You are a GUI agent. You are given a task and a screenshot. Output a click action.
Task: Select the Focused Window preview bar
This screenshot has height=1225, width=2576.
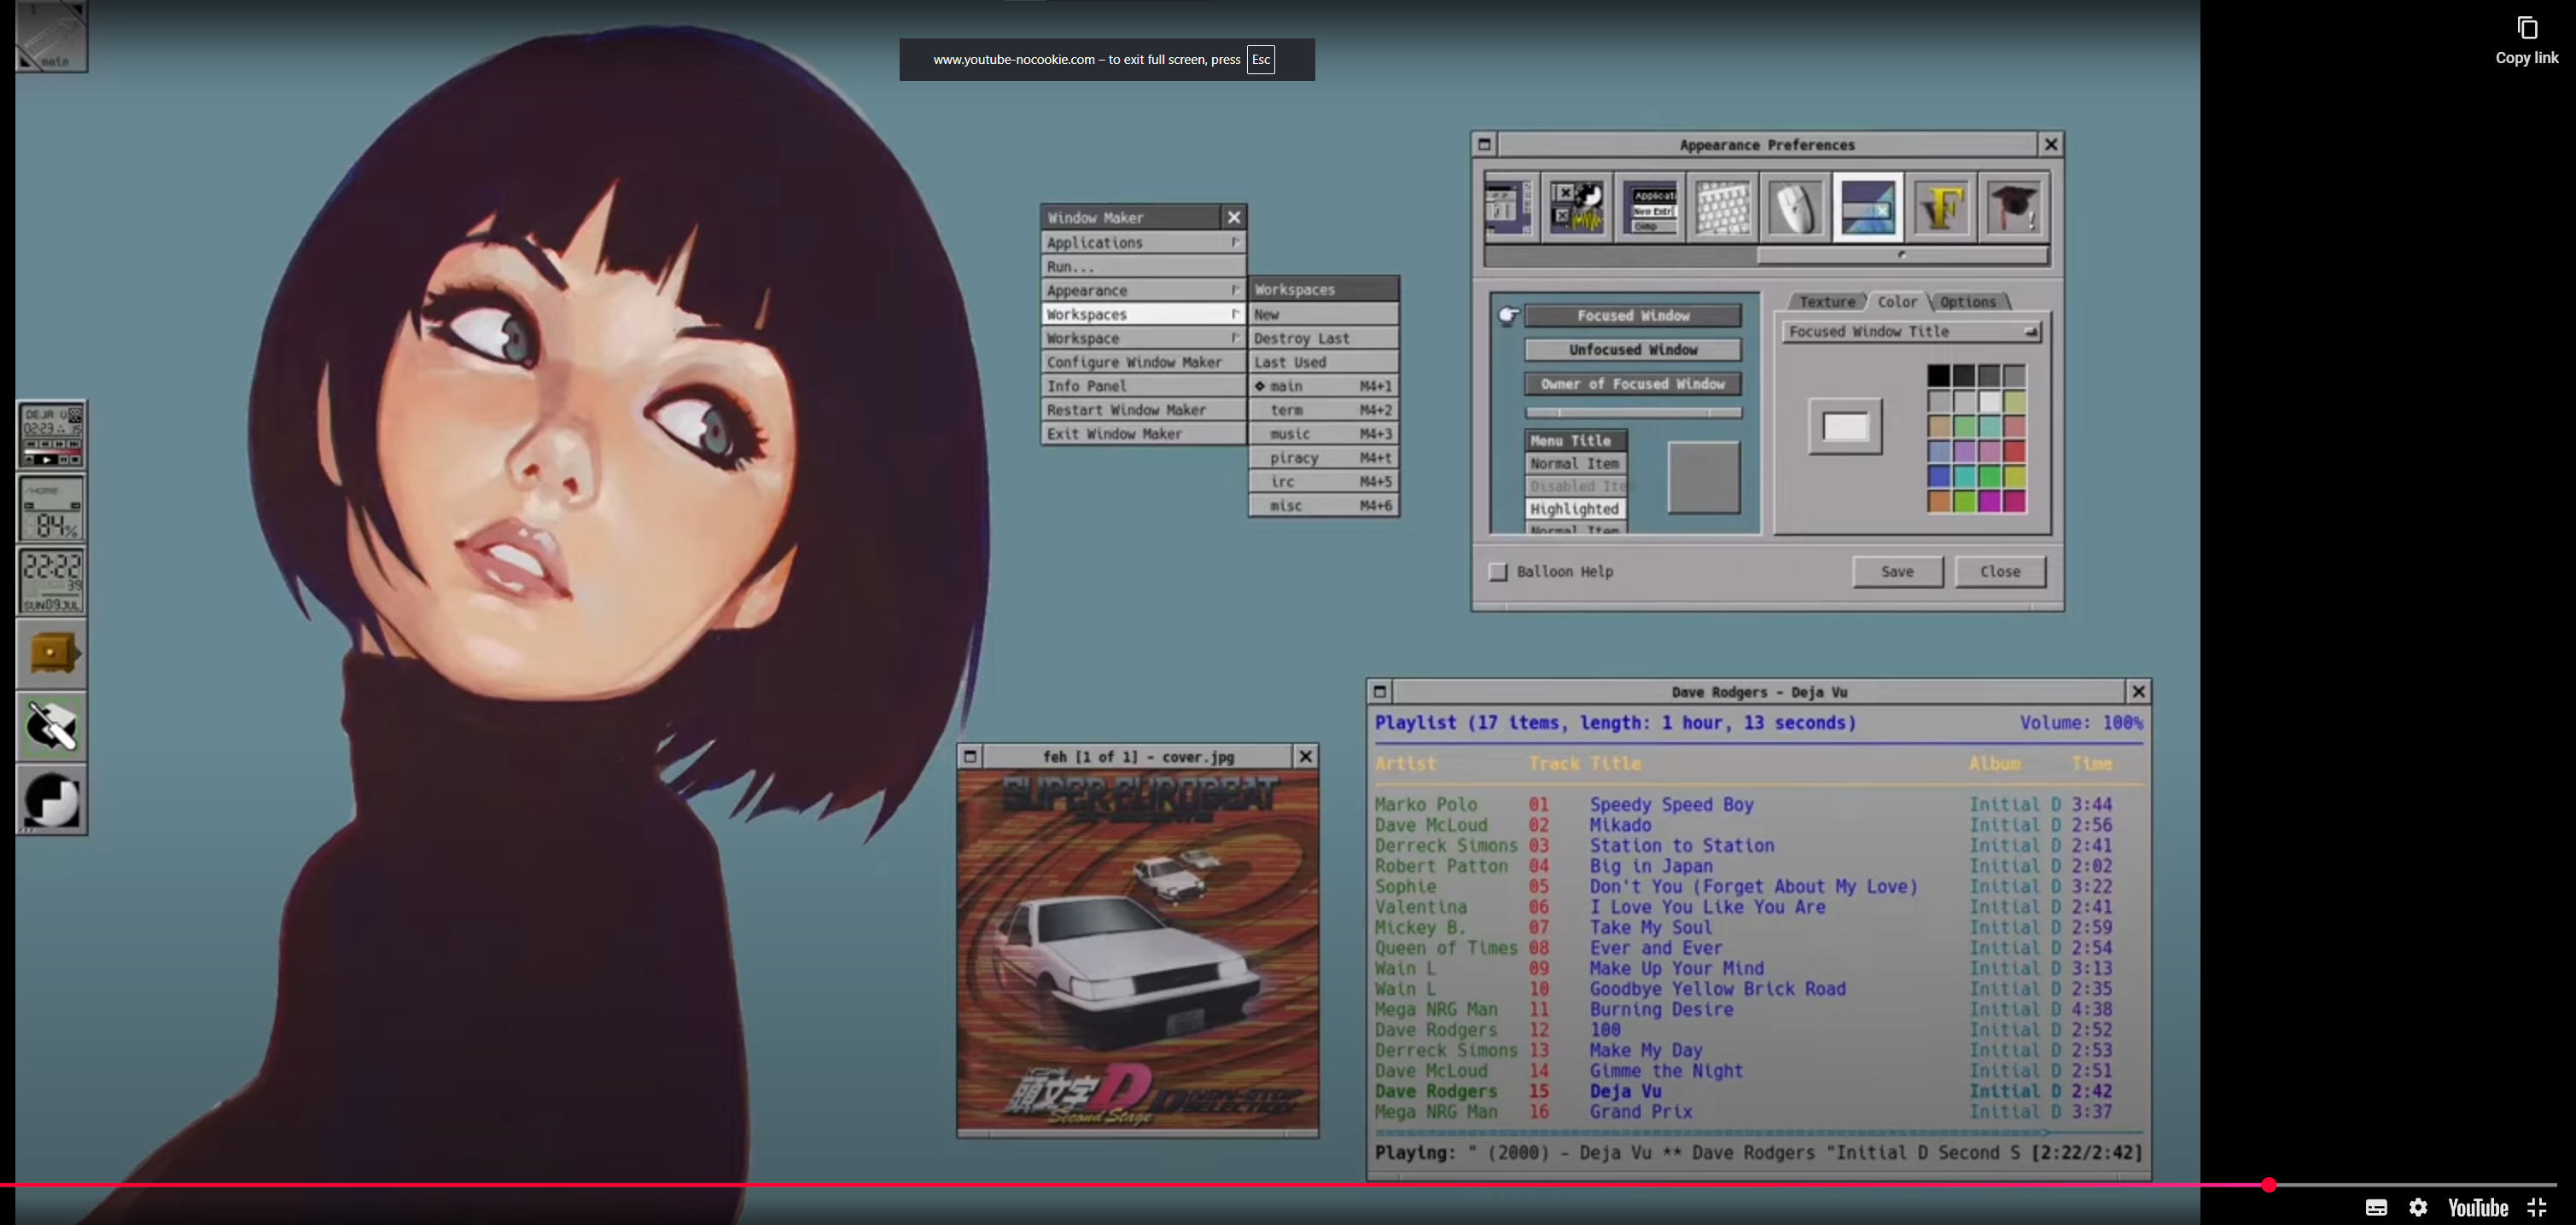(1633, 316)
